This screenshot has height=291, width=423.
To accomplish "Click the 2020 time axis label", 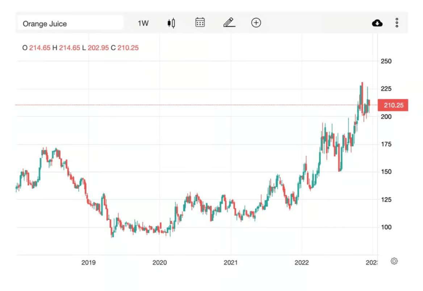I will [159, 262].
